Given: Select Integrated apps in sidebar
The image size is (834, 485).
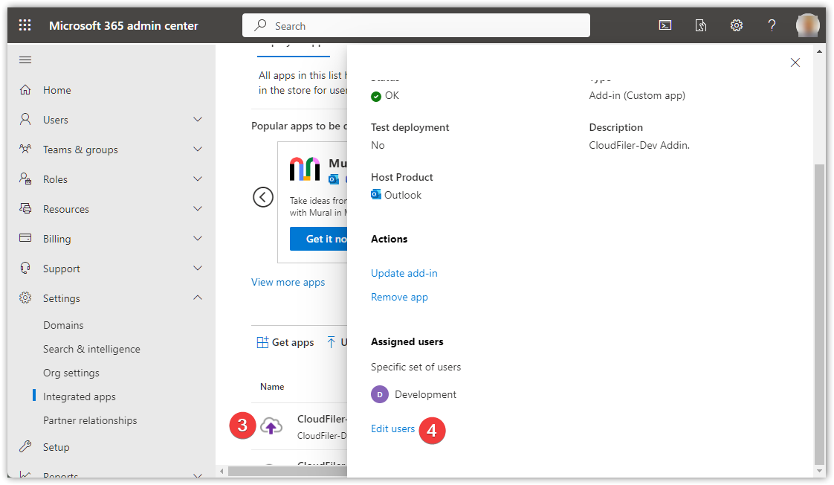Looking at the screenshot, I should pos(80,396).
